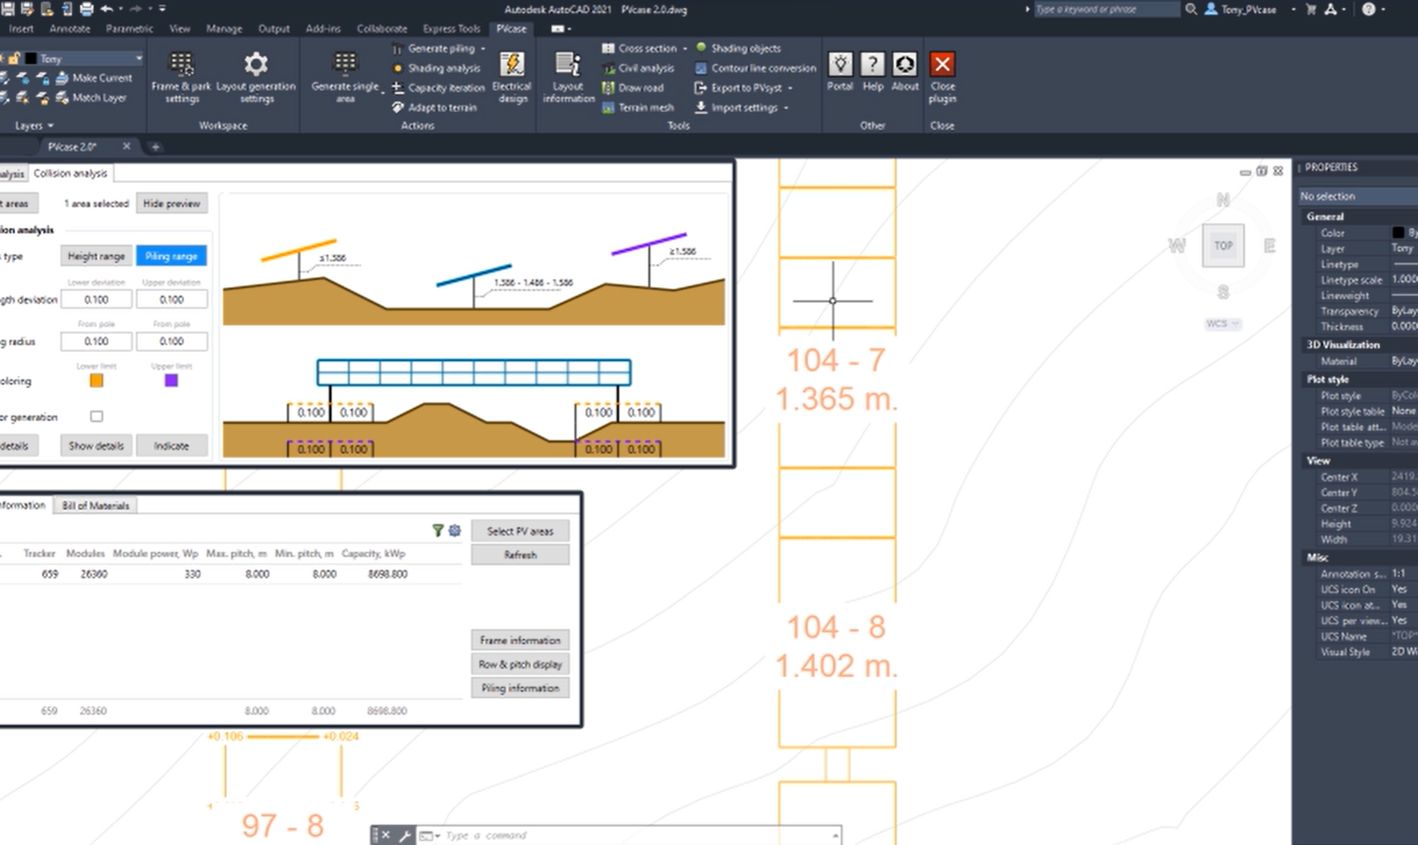This screenshot has height=845, width=1418.
Task: Select the Shading analysis tool
Action: pyautogui.click(x=438, y=67)
